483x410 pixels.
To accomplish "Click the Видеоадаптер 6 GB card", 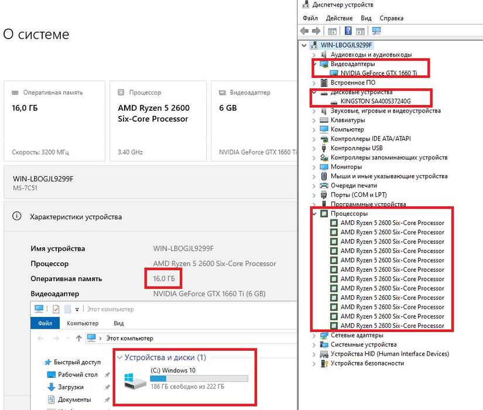I will pyautogui.click(x=255, y=121).
